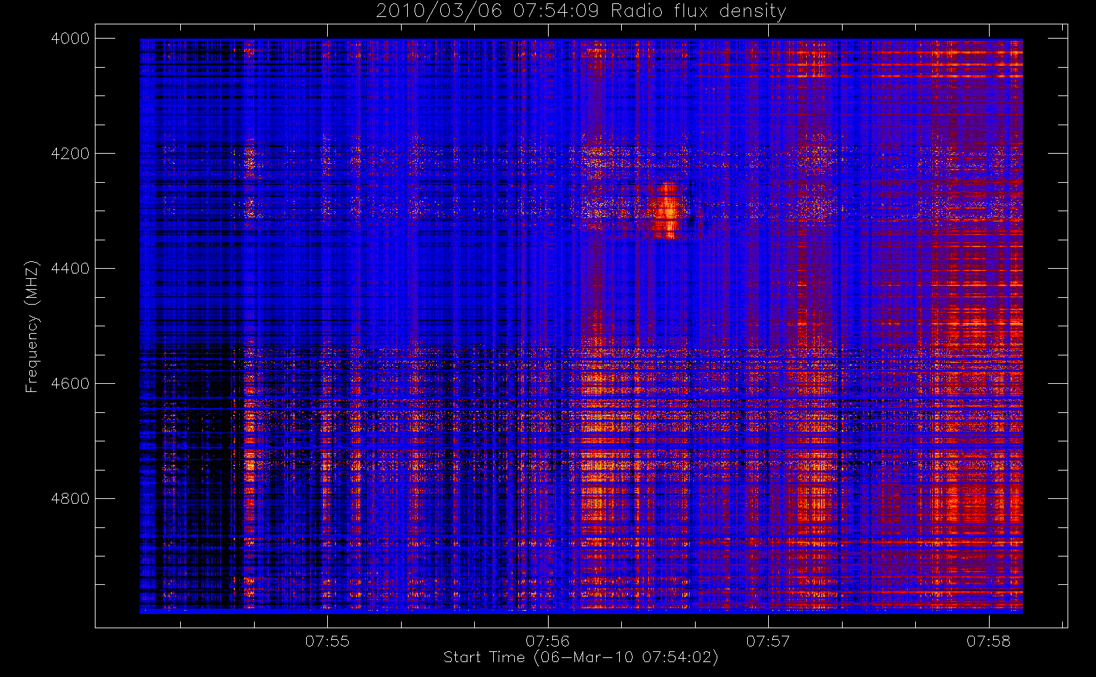This screenshot has height=677, width=1096.
Task: Select the 07:56 time tick label
Action: coord(547,641)
